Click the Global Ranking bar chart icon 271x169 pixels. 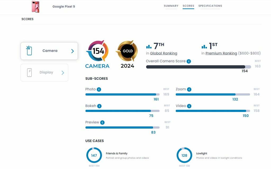pyautogui.click(x=149, y=46)
